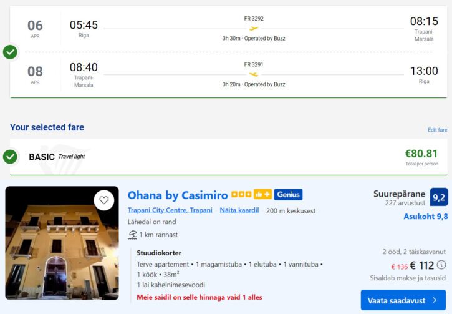
Task: Click the beach umbrella icon near 1 km rannast
Action: pyautogui.click(x=132, y=235)
